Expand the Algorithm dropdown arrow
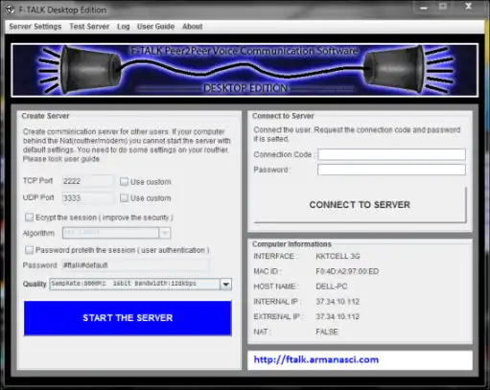The image size is (490, 390). pyautogui.click(x=165, y=233)
